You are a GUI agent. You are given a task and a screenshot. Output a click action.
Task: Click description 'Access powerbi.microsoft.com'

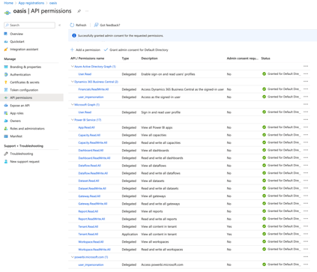[x=162, y=265]
